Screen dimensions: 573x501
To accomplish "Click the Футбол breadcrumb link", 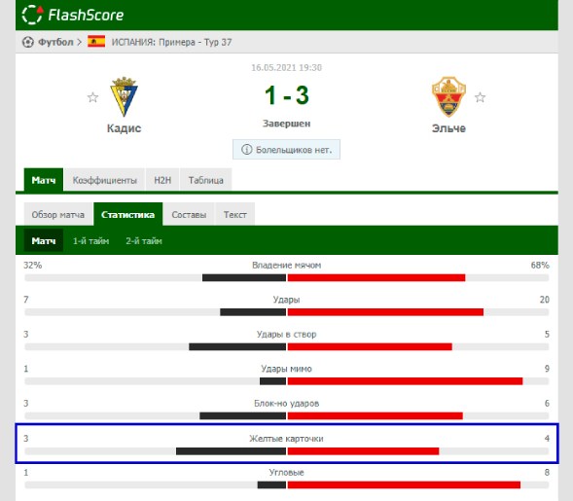I will [x=55, y=42].
